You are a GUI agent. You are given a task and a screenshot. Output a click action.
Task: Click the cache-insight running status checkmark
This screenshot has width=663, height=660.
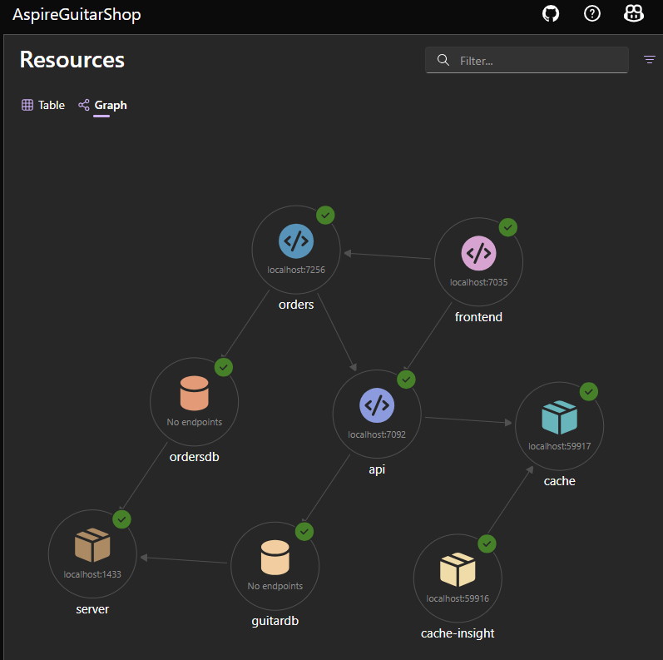click(487, 543)
